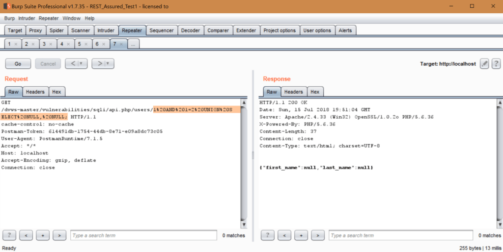Screen dimensions: 503x252
Task: Jump to previous match in request search
Action: coord(26,235)
